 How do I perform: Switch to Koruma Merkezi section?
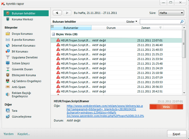pos(22,19)
